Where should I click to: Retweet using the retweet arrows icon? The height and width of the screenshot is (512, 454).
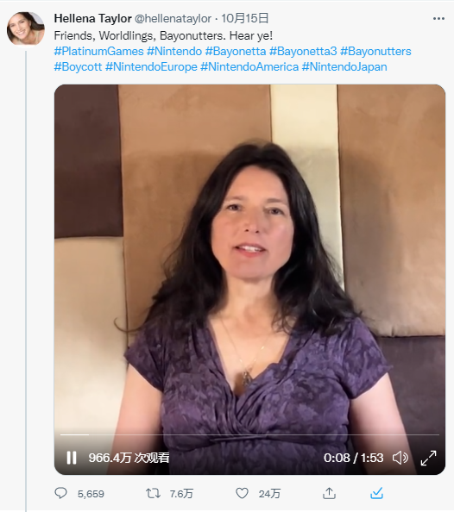(x=153, y=493)
